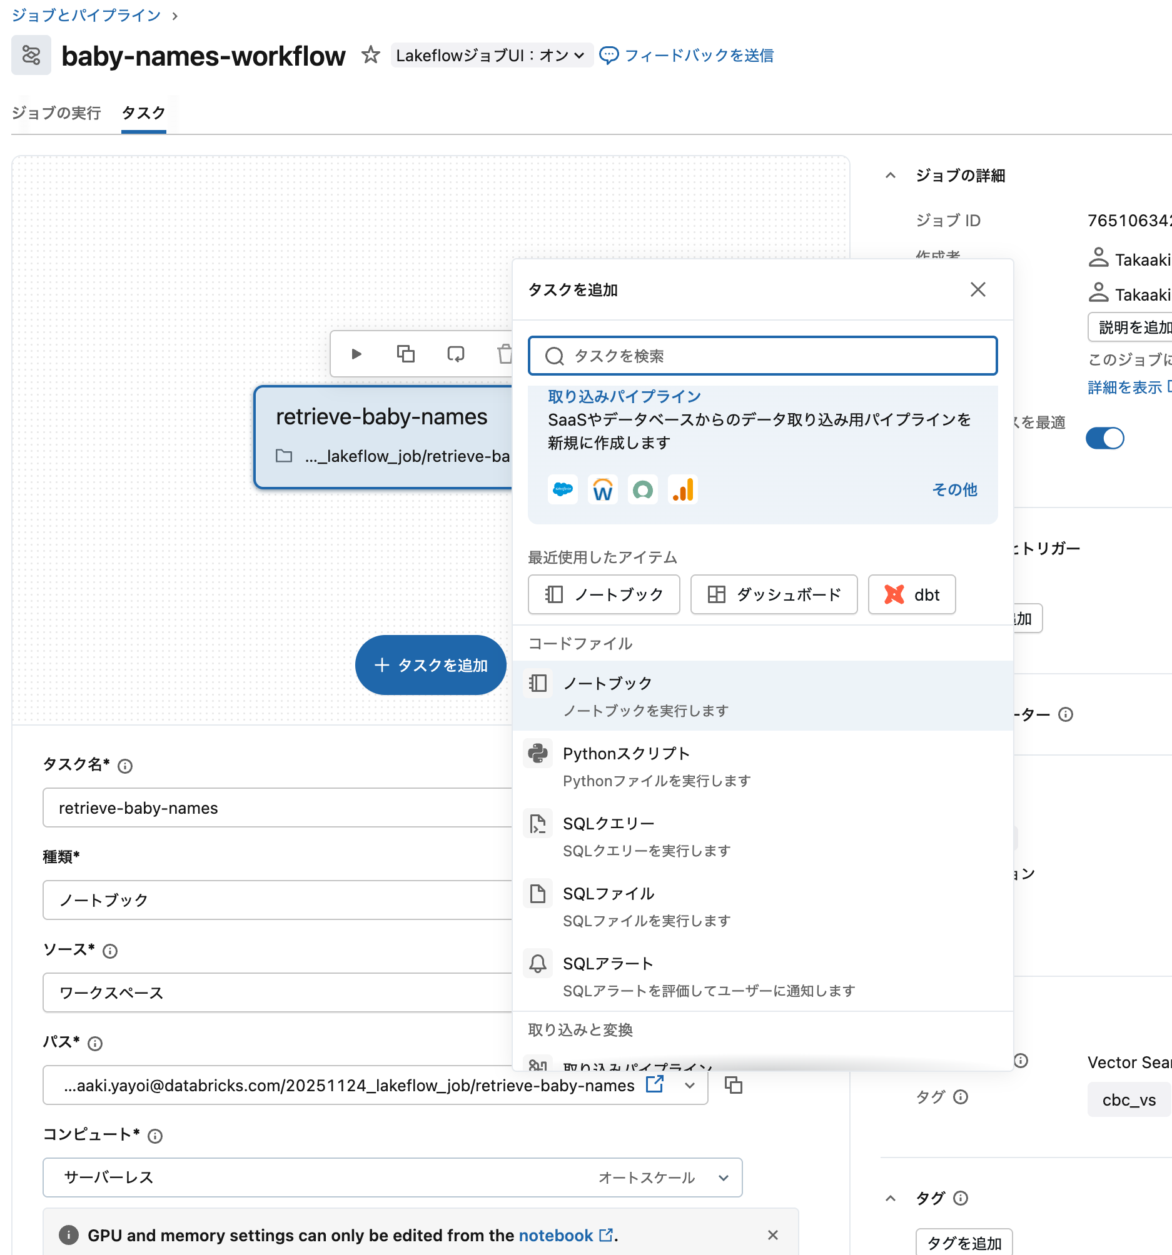
Task: Expand the notebook path chevron dropdown
Action: [689, 1085]
